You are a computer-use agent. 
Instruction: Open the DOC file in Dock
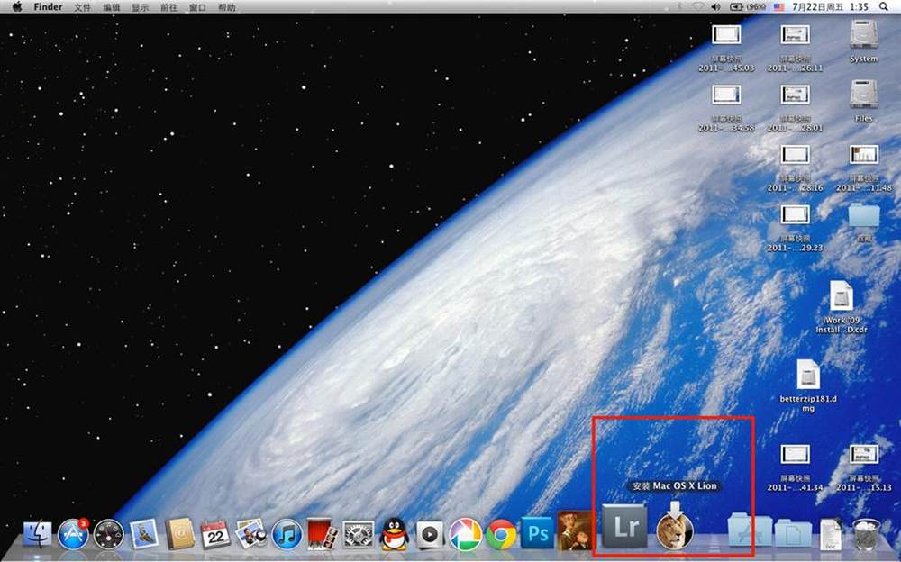pos(831,534)
